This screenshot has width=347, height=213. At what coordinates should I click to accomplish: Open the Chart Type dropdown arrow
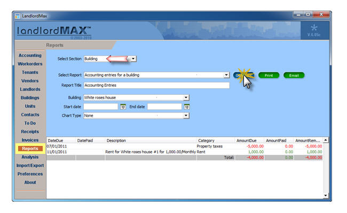point(186,116)
